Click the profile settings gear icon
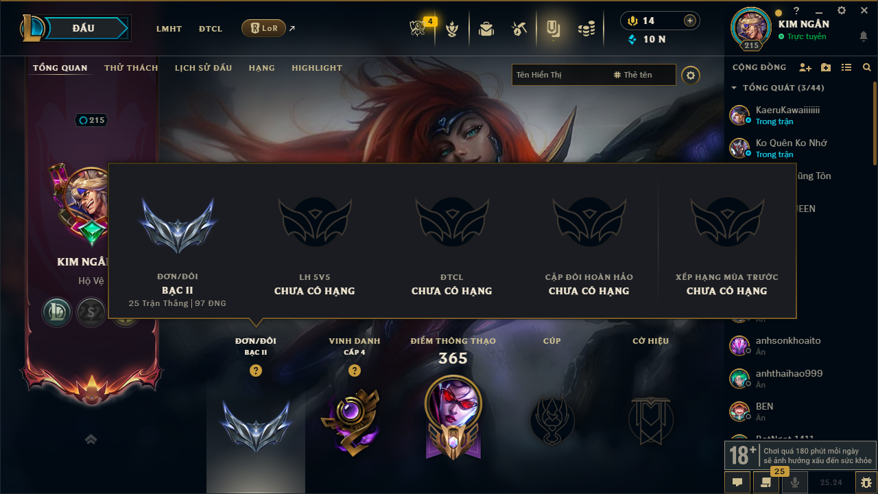This screenshot has height=494, width=878. (691, 75)
